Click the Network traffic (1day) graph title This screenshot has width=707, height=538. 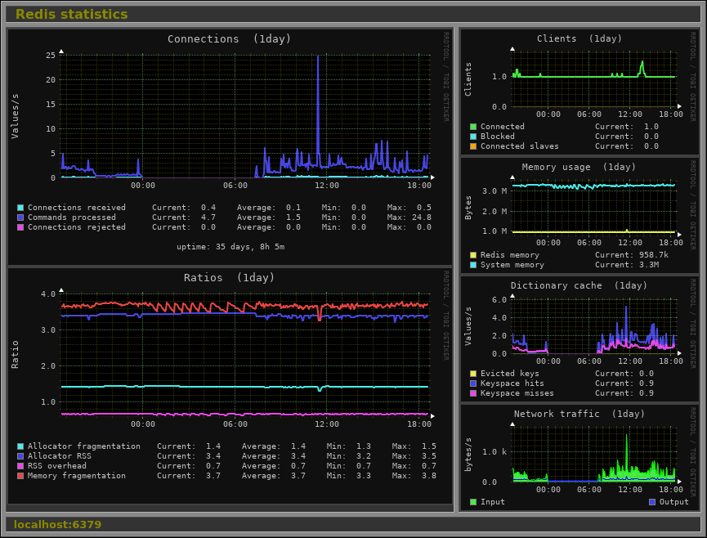[x=579, y=414]
